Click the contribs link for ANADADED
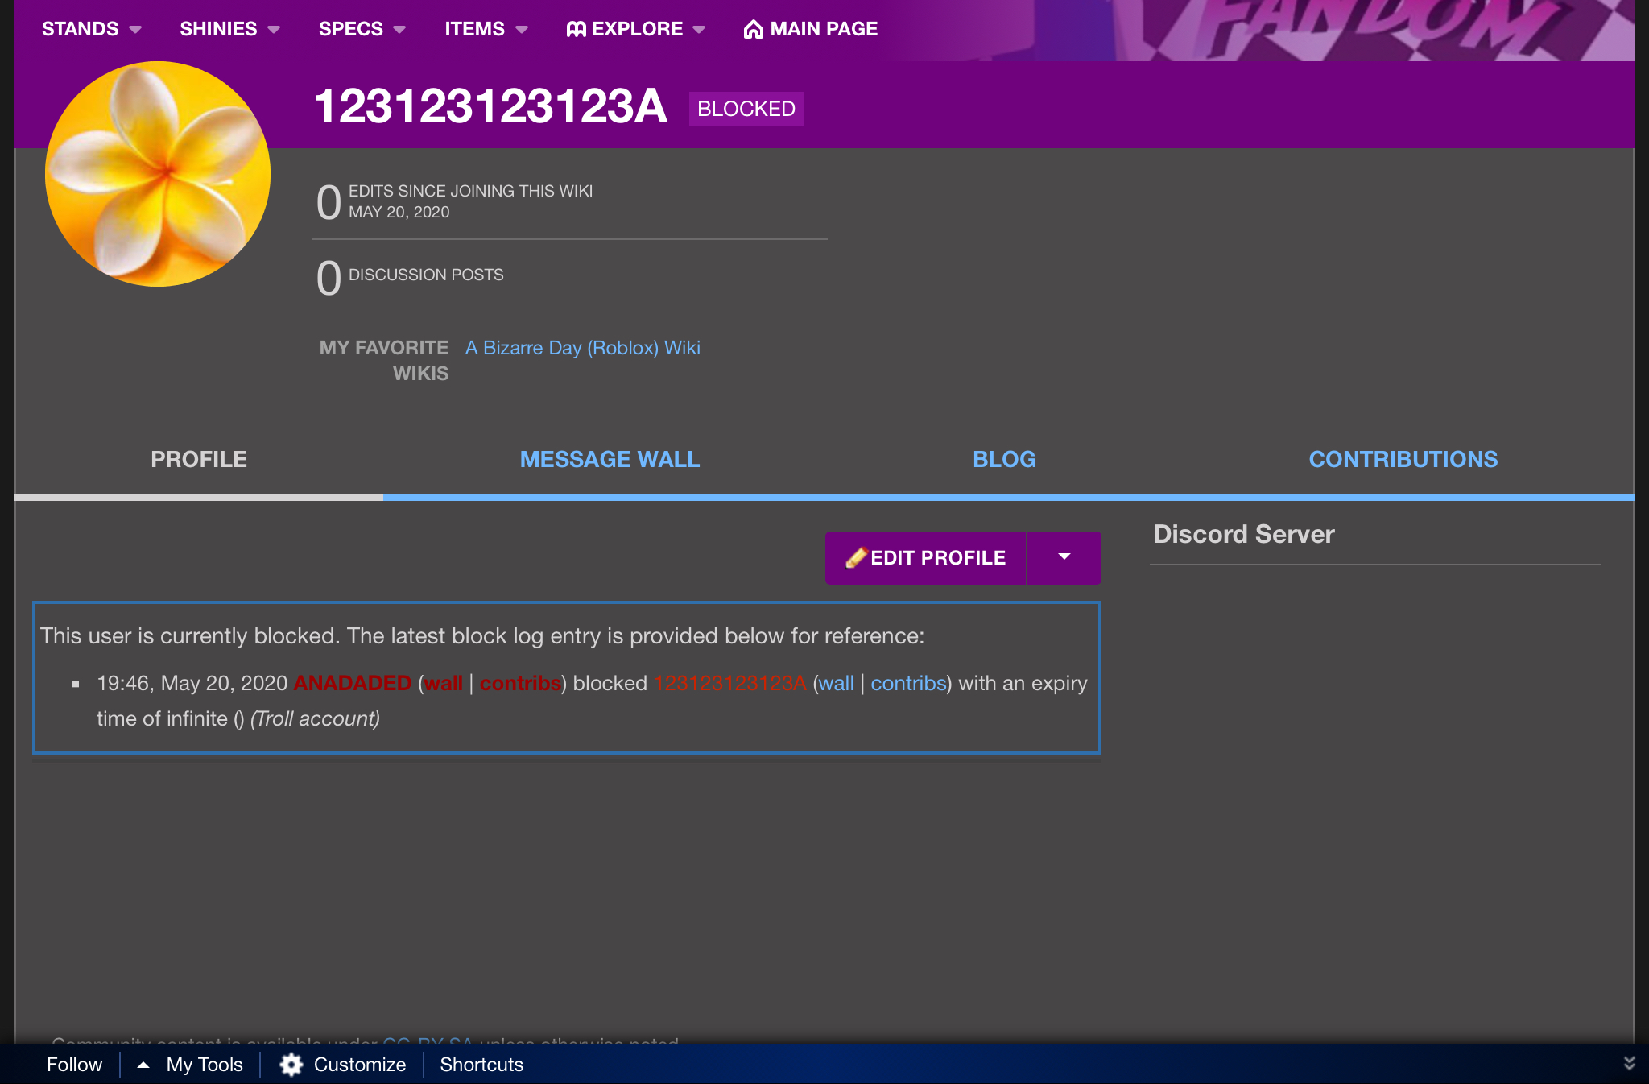 coord(520,682)
